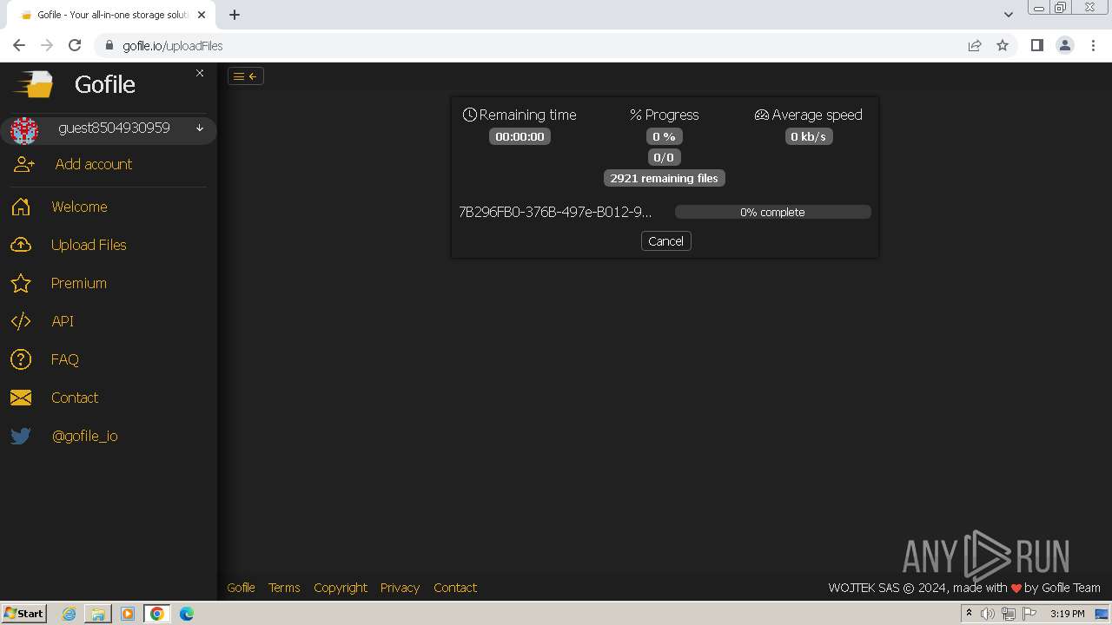The width and height of the screenshot is (1112, 625).
Task: Click the site lock icon in address bar
Action: coord(109,46)
